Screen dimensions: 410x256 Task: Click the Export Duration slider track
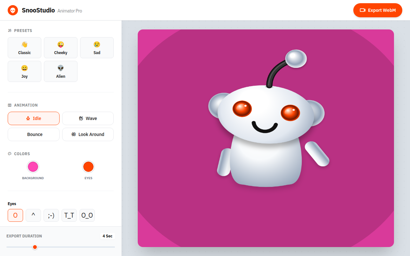click(x=61, y=247)
